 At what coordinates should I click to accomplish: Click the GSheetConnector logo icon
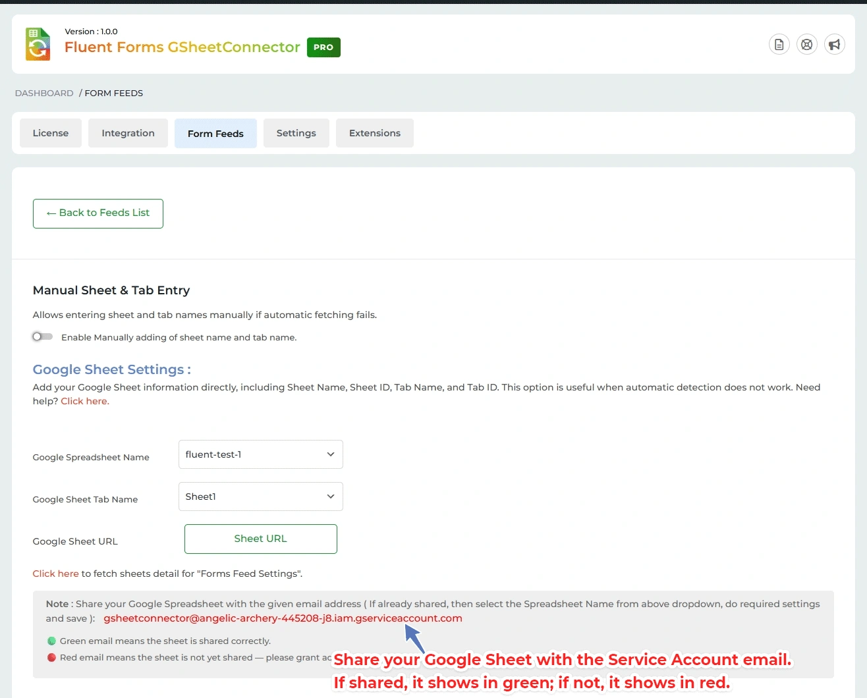(x=38, y=44)
